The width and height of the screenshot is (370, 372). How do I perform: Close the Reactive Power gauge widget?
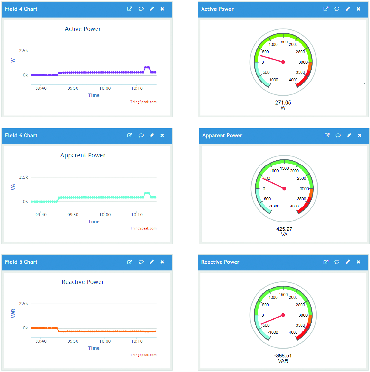click(x=359, y=262)
